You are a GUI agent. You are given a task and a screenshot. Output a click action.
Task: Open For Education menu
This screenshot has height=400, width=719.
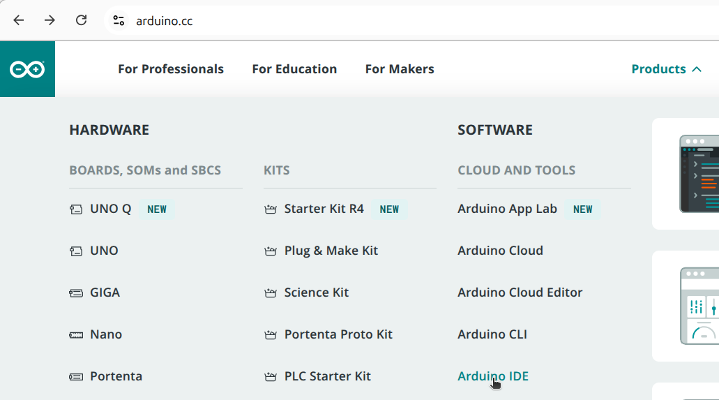coord(294,69)
